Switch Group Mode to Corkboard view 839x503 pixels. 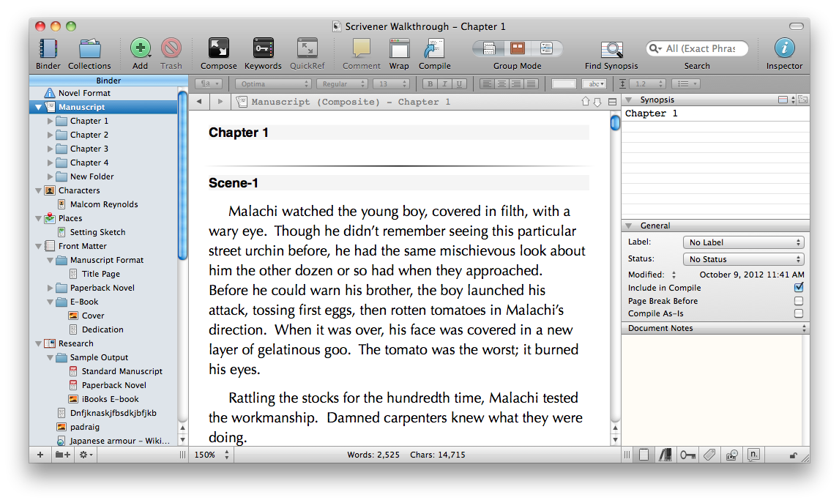[518, 49]
